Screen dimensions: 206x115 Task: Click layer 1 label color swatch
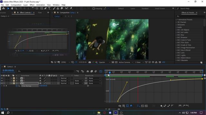tap(14, 78)
